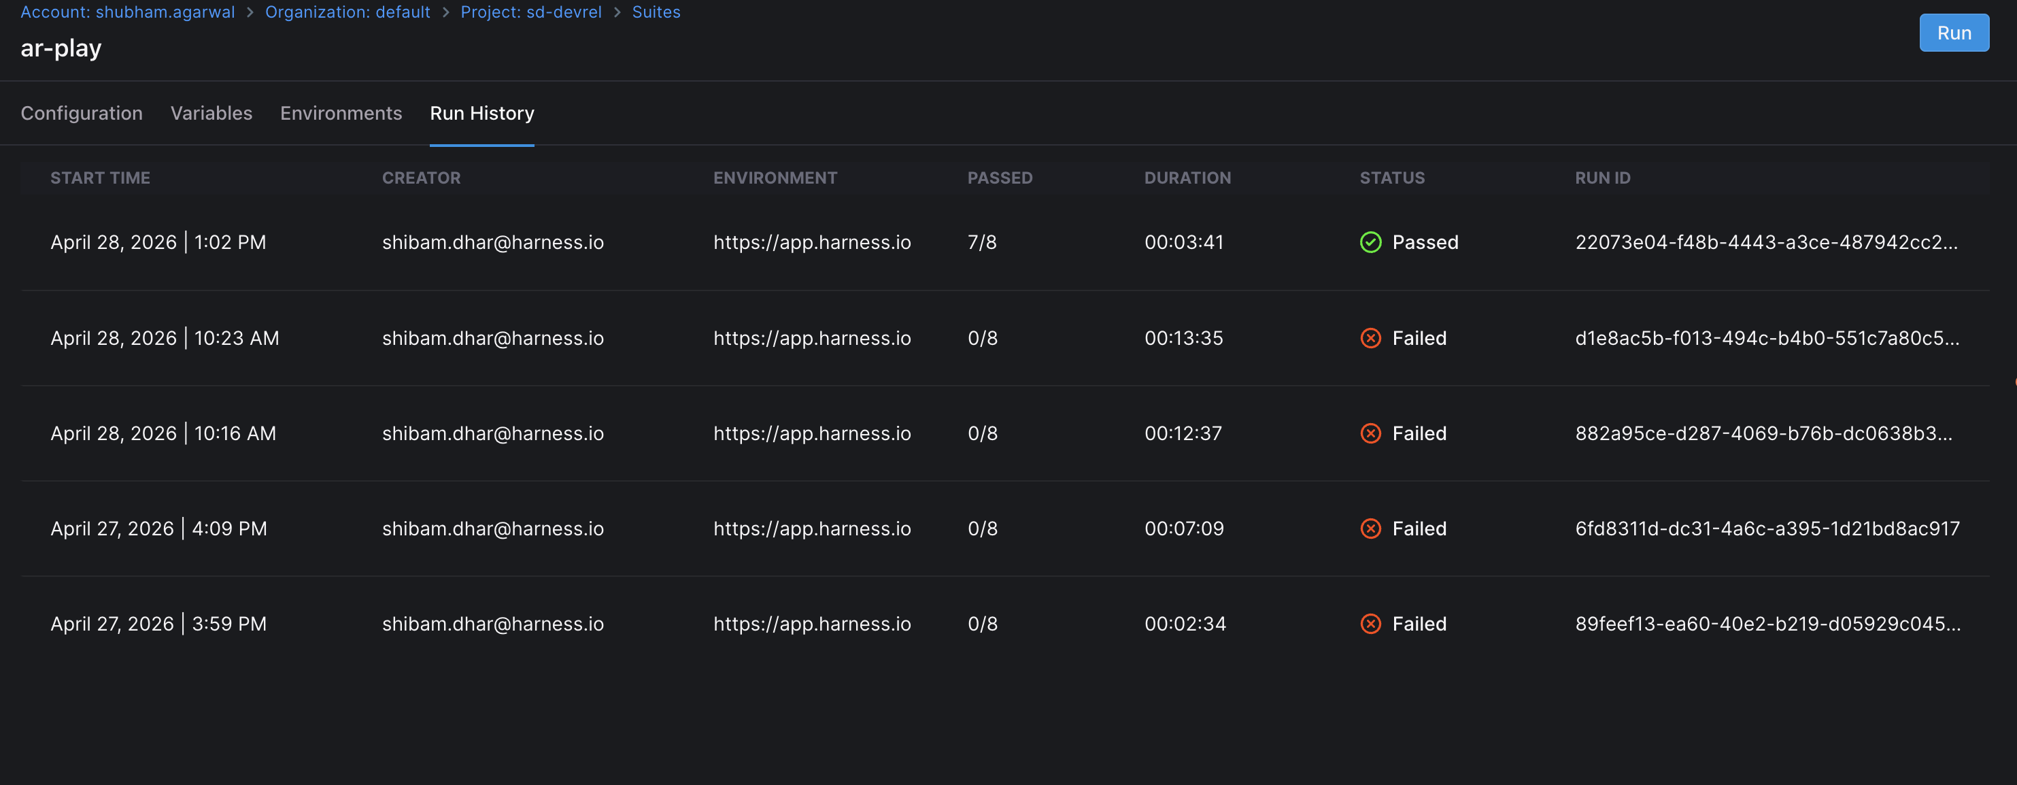Click duration 00:03:41

(x=1184, y=242)
